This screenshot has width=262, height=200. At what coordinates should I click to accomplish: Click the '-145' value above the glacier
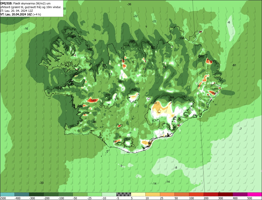[134, 90]
